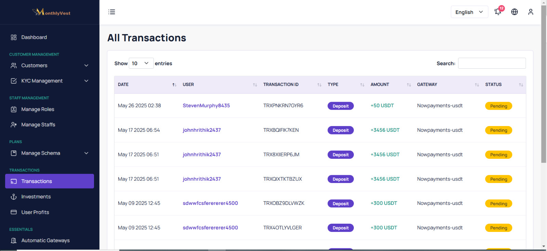Open the user profile icon
Viewport: 547px width, 251px height.
(531, 12)
